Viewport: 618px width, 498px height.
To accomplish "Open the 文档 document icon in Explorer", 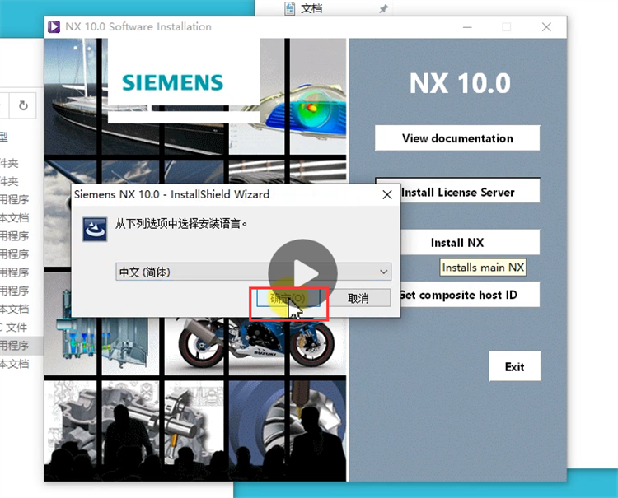I will (x=290, y=8).
